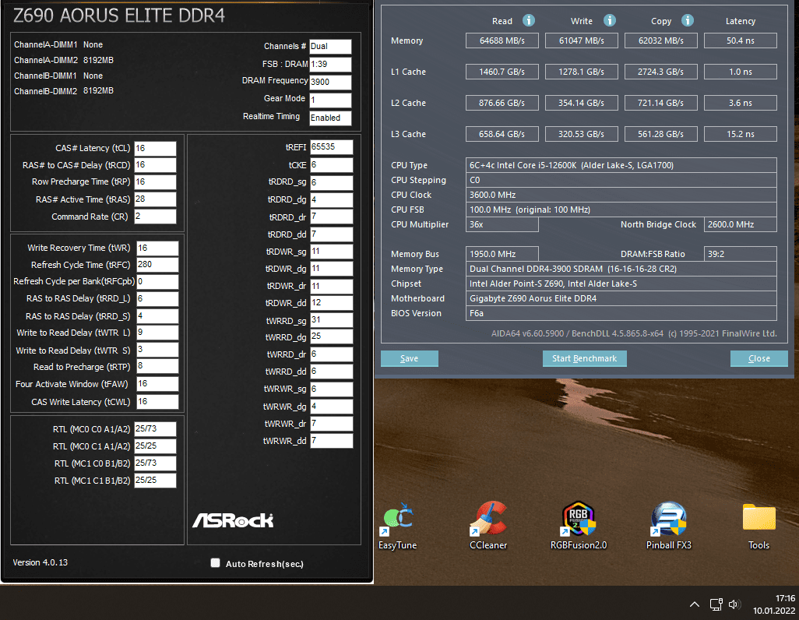Open the Tools desktop folder
Screen dimensions: 799x620
[759, 526]
